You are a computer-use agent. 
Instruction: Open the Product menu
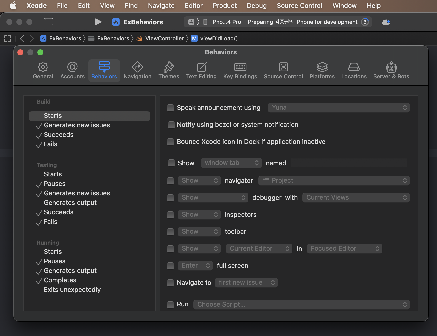click(x=225, y=5)
